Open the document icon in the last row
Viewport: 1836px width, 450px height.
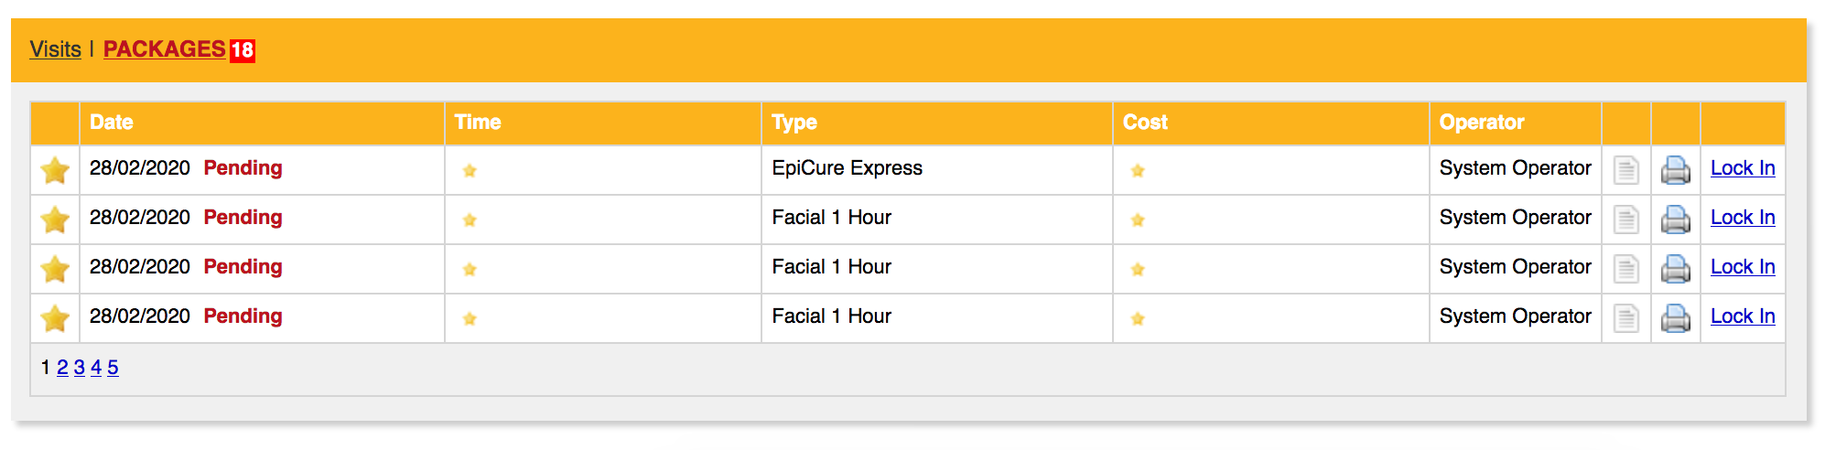(1626, 318)
